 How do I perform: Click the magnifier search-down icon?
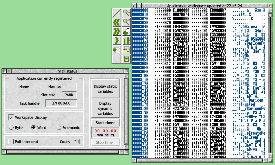(126, 13)
